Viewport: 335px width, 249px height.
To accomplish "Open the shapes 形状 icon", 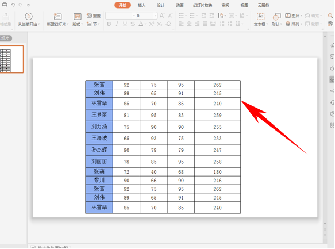I will pos(276,17).
